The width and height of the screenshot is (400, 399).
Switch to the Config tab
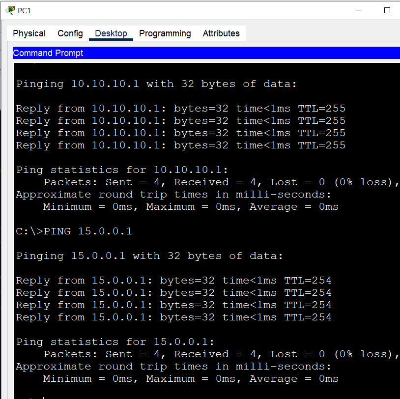pos(70,33)
